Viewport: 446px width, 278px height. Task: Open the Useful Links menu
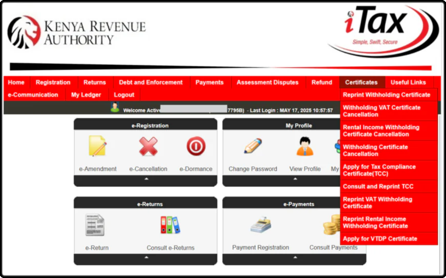(x=408, y=83)
